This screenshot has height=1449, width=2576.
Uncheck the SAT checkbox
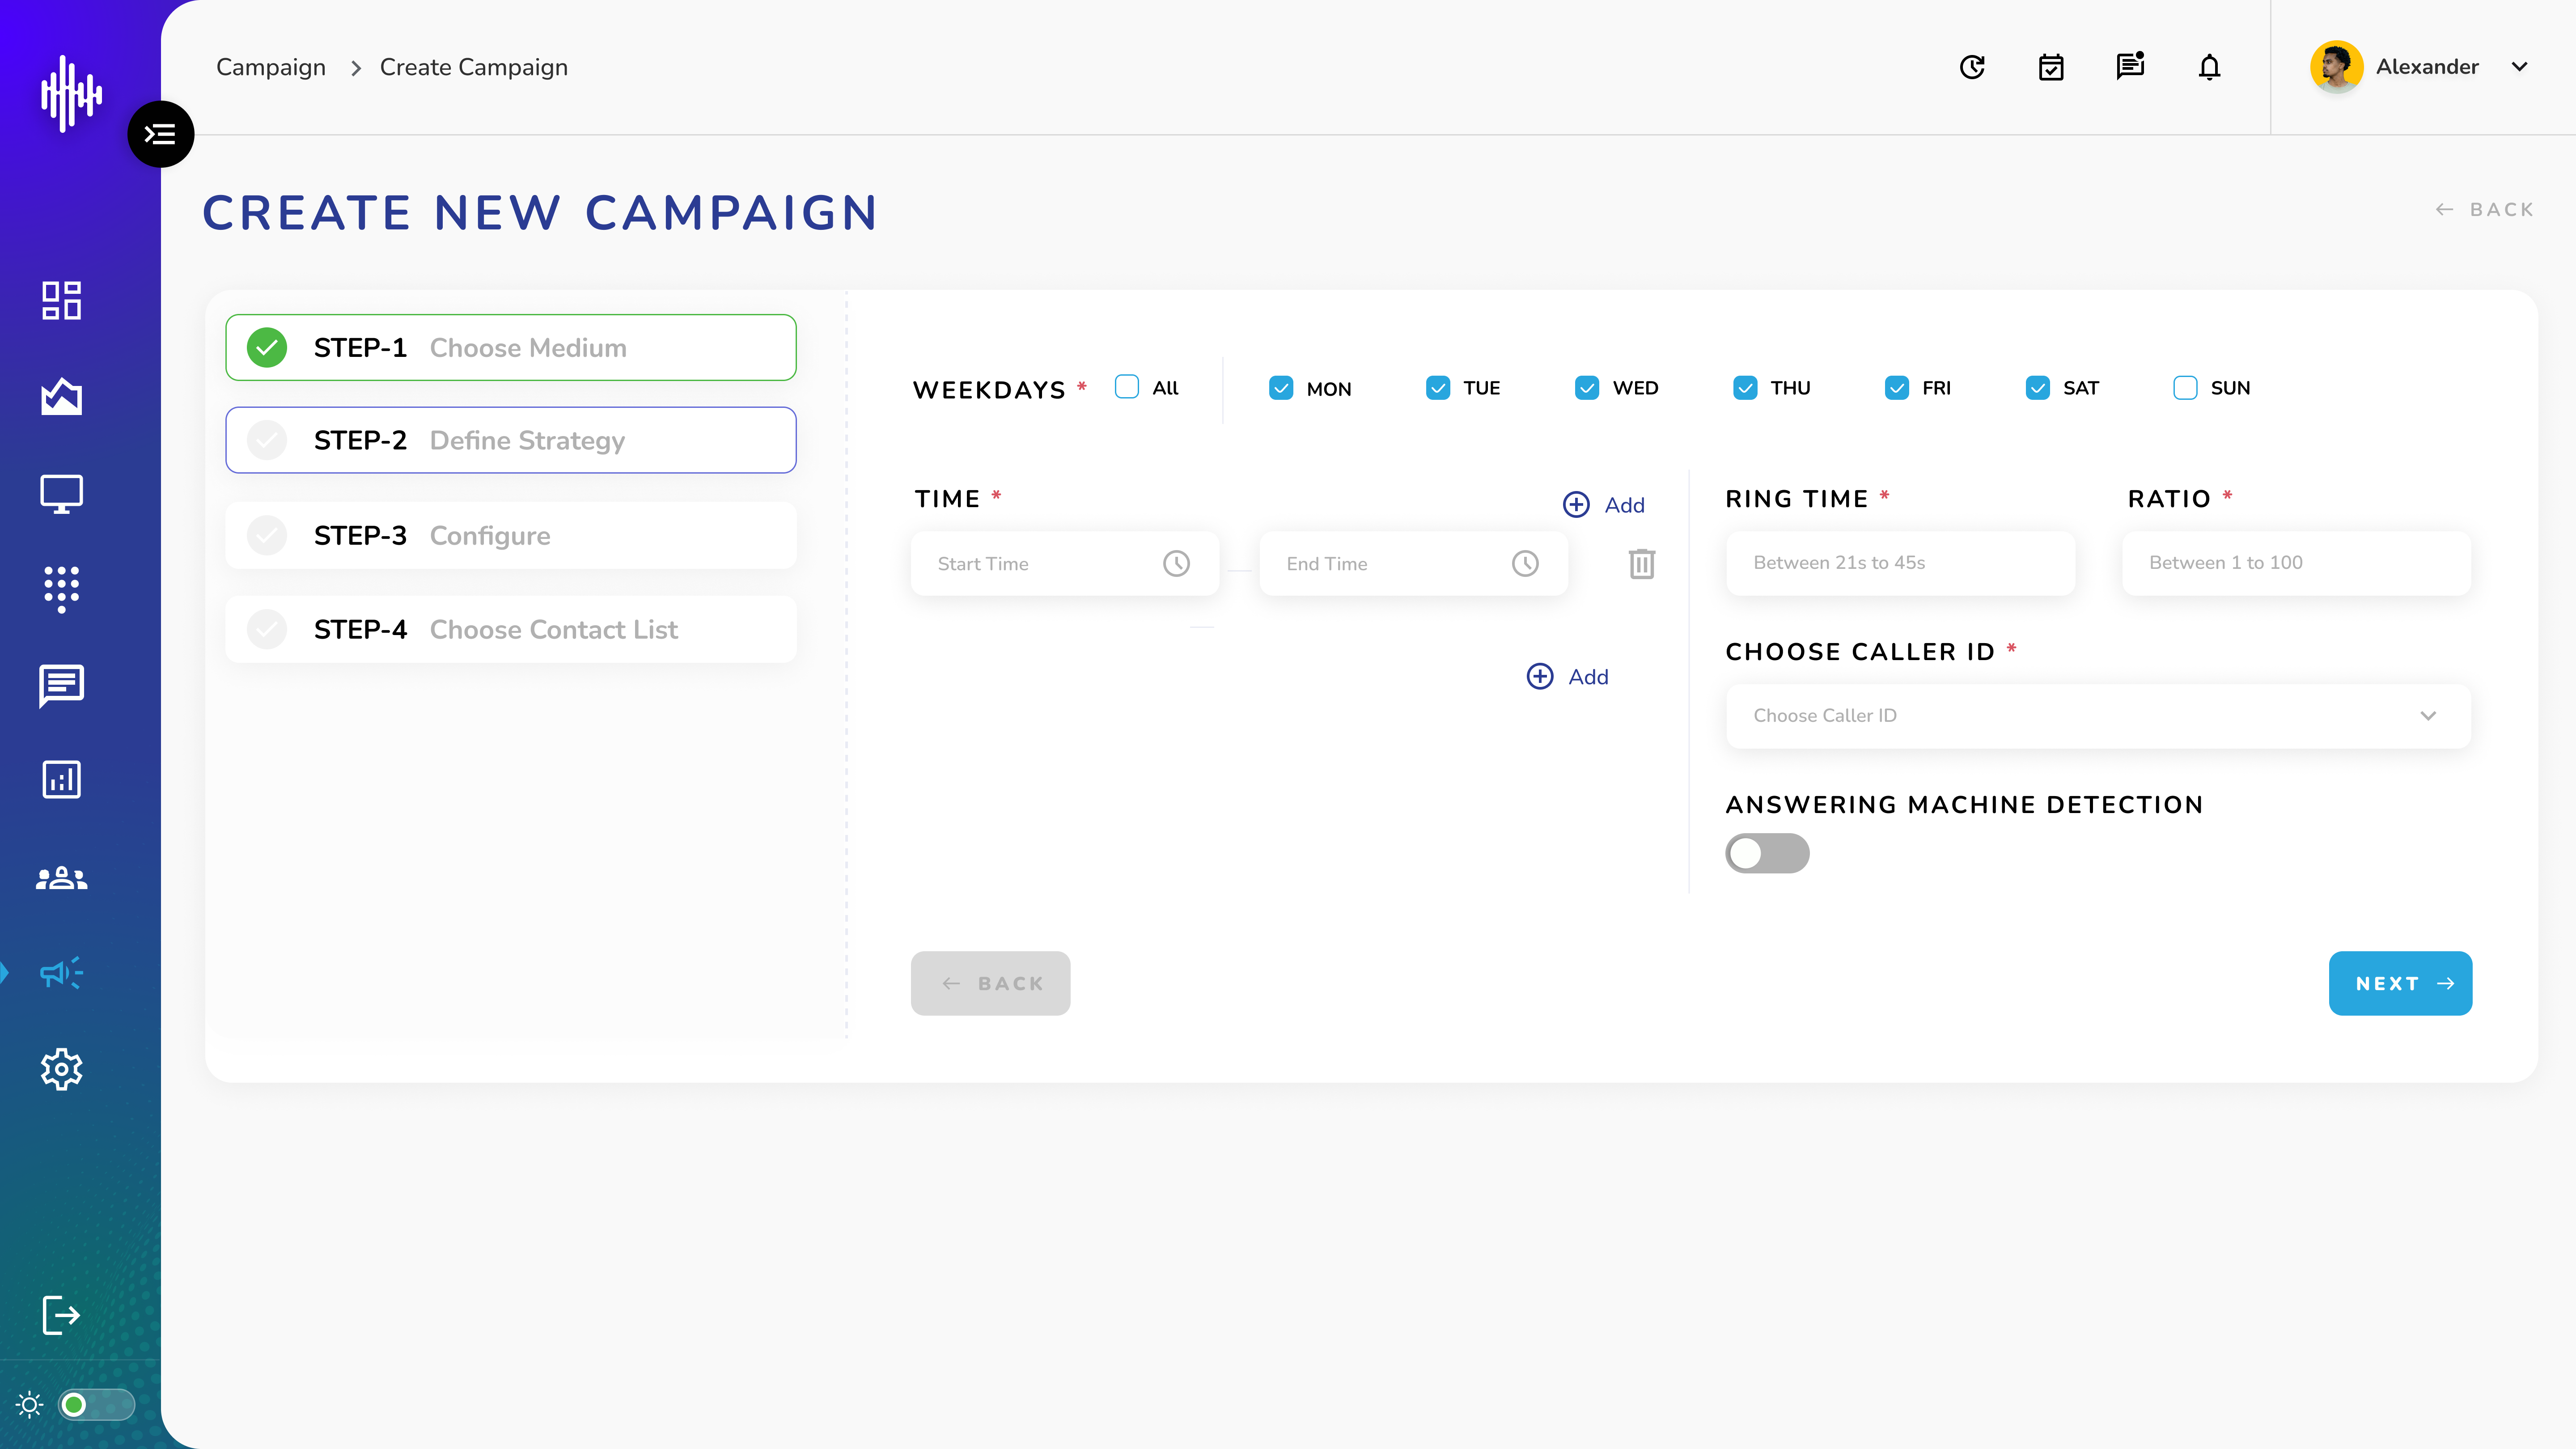[x=2038, y=388]
